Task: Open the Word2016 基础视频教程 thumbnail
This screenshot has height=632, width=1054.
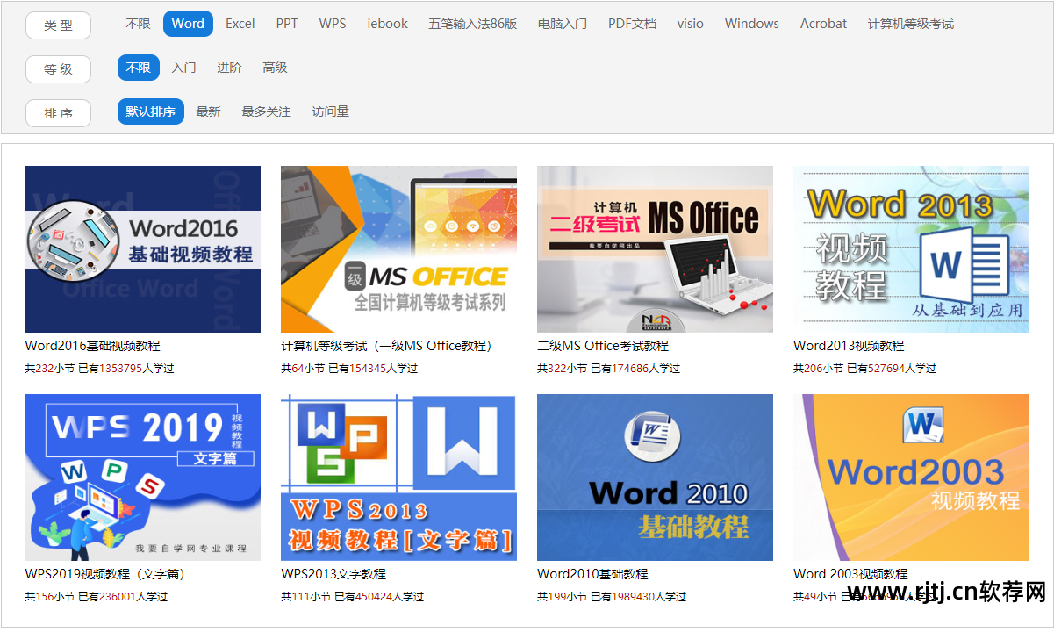Action: pos(142,249)
